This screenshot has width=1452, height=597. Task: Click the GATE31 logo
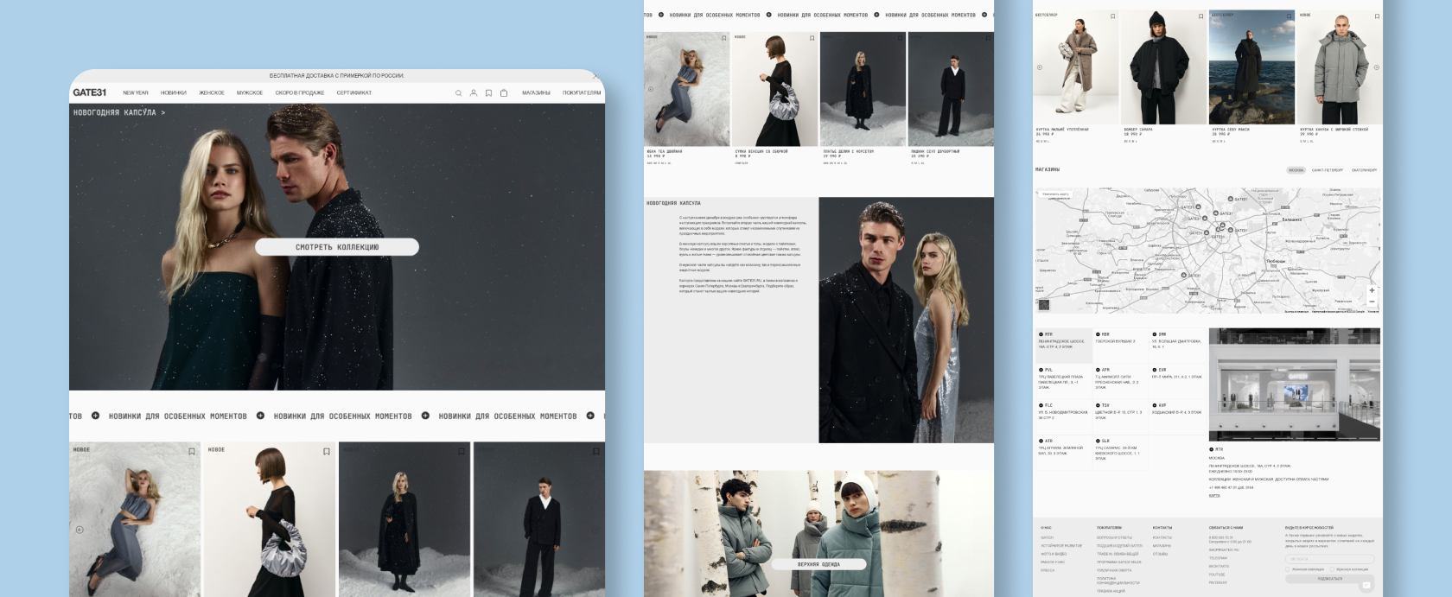[89, 92]
